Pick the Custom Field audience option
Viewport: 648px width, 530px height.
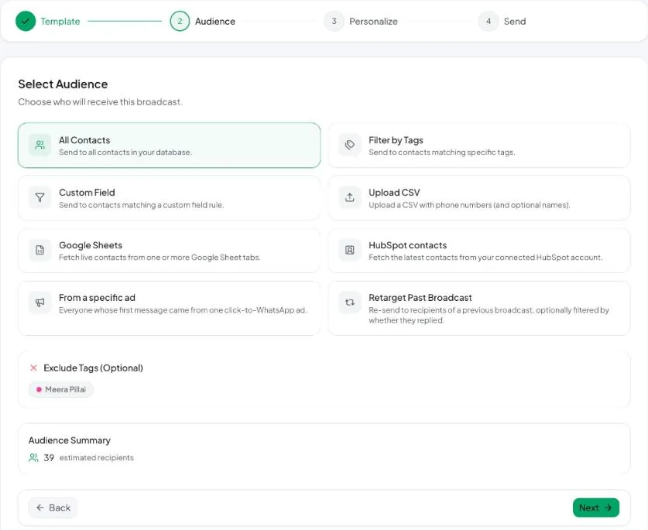coord(169,197)
